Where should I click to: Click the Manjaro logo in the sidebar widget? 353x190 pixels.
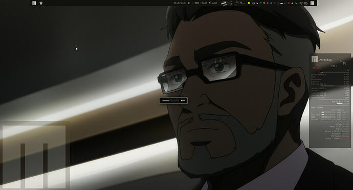pyautogui.click(x=315, y=60)
